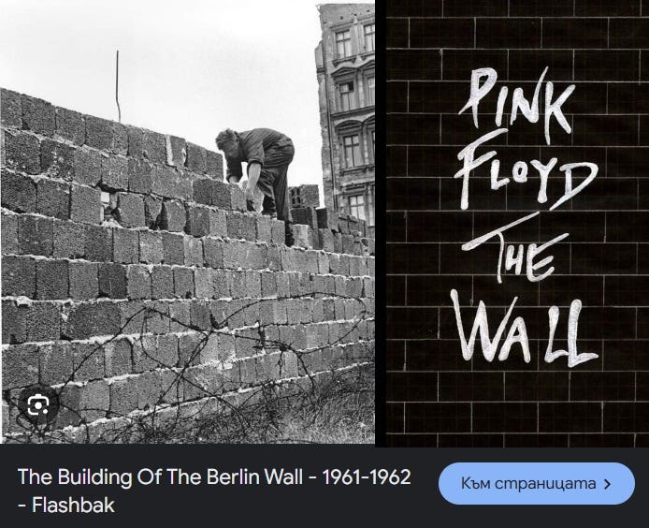Screen dimensions: 649x528
Task: Open Google Lens search on the image
Action: point(38,405)
